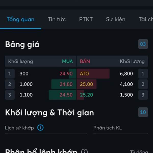Open the partially visible Tài chính tab
Screen dimensions: 153x153
[146, 19]
